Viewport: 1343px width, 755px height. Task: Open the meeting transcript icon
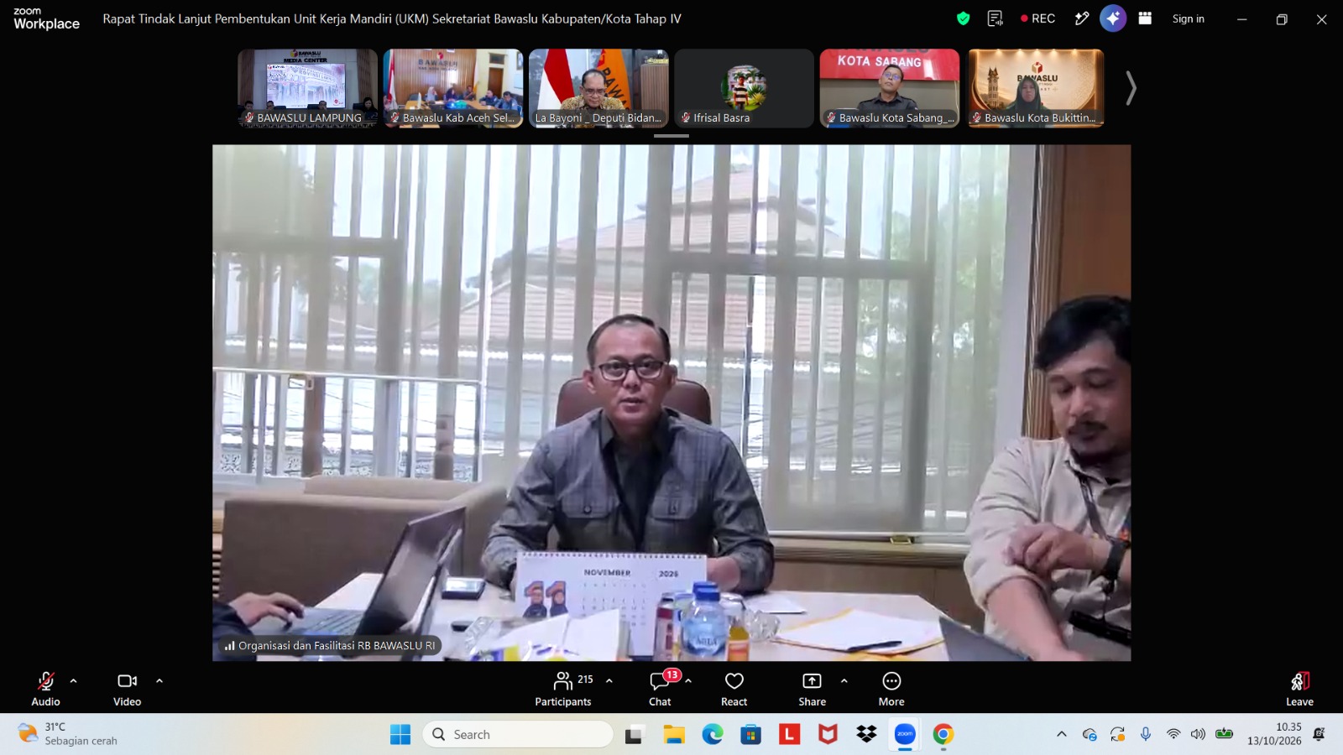point(995,18)
